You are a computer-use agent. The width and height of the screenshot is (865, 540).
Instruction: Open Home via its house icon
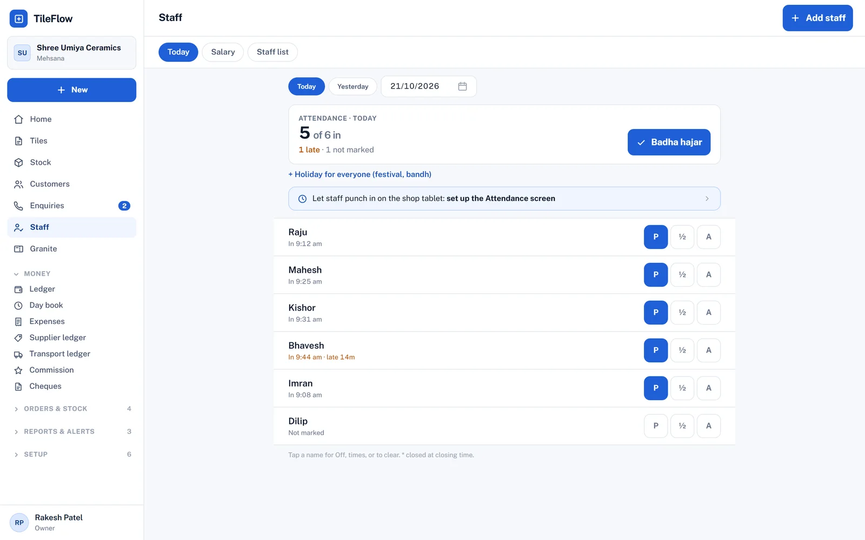18,119
